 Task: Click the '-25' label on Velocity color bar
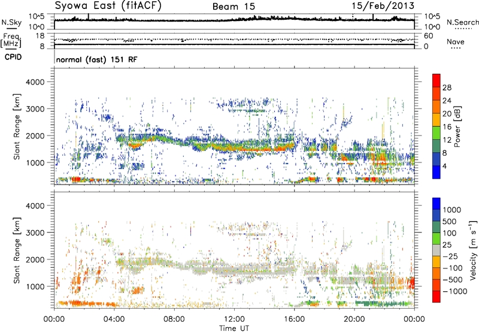(450, 256)
